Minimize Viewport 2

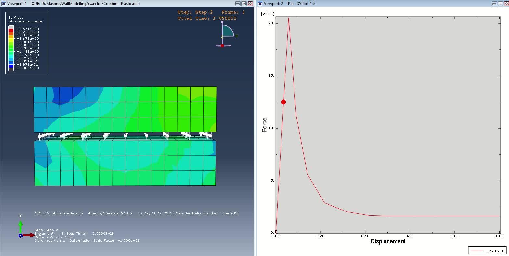[494, 4]
